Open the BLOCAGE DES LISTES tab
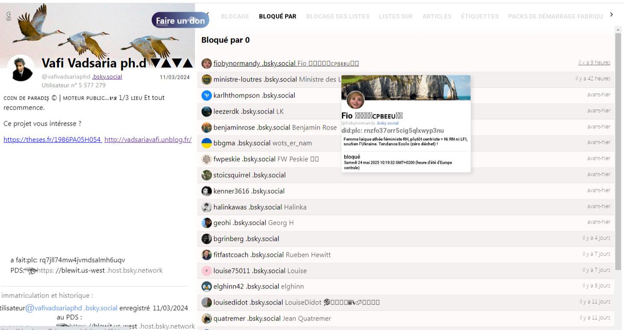The height and width of the screenshot is (330, 624). (338, 16)
